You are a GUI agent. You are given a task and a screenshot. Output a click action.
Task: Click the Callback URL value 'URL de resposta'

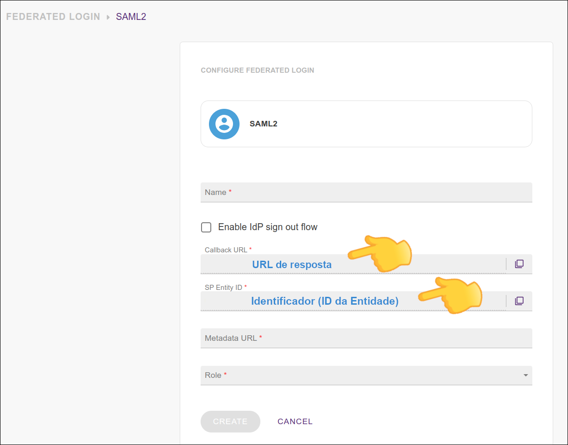(x=291, y=264)
